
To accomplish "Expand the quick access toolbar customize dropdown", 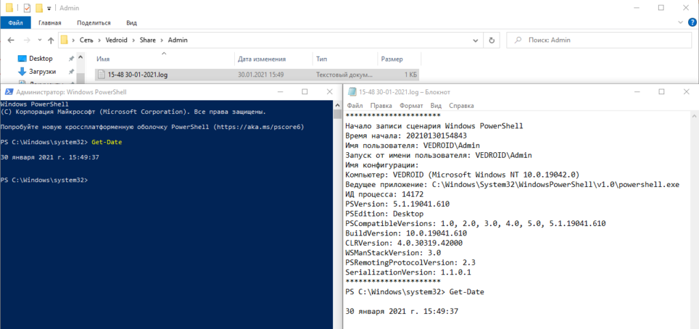I will [49, 8].
